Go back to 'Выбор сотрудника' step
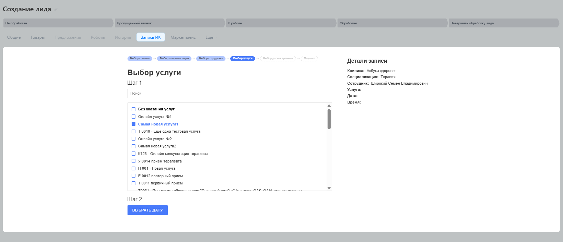The width and height of the screenshot is (563, 242). (x=211, y=59)
